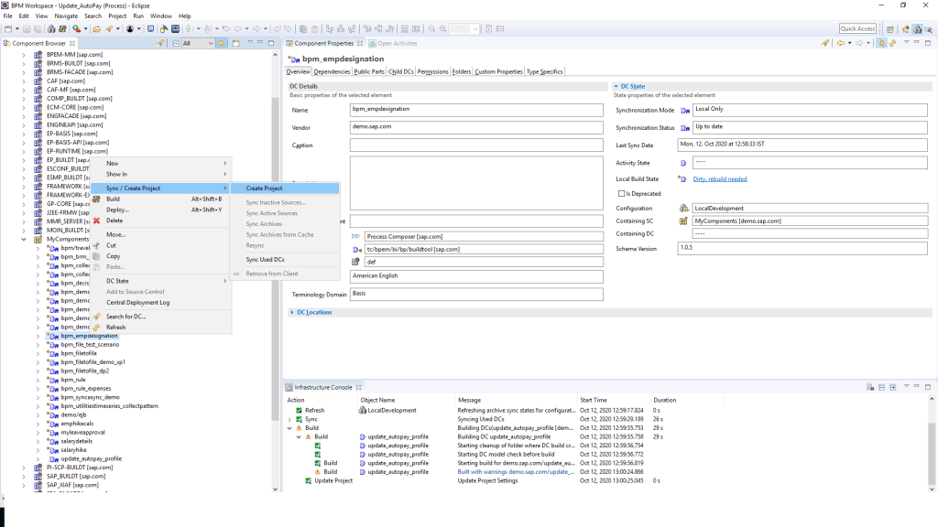Click the double-arrow icon next to sync toggle
The width and height of the screenshot is (938, 527).
(x=892, y=43)
